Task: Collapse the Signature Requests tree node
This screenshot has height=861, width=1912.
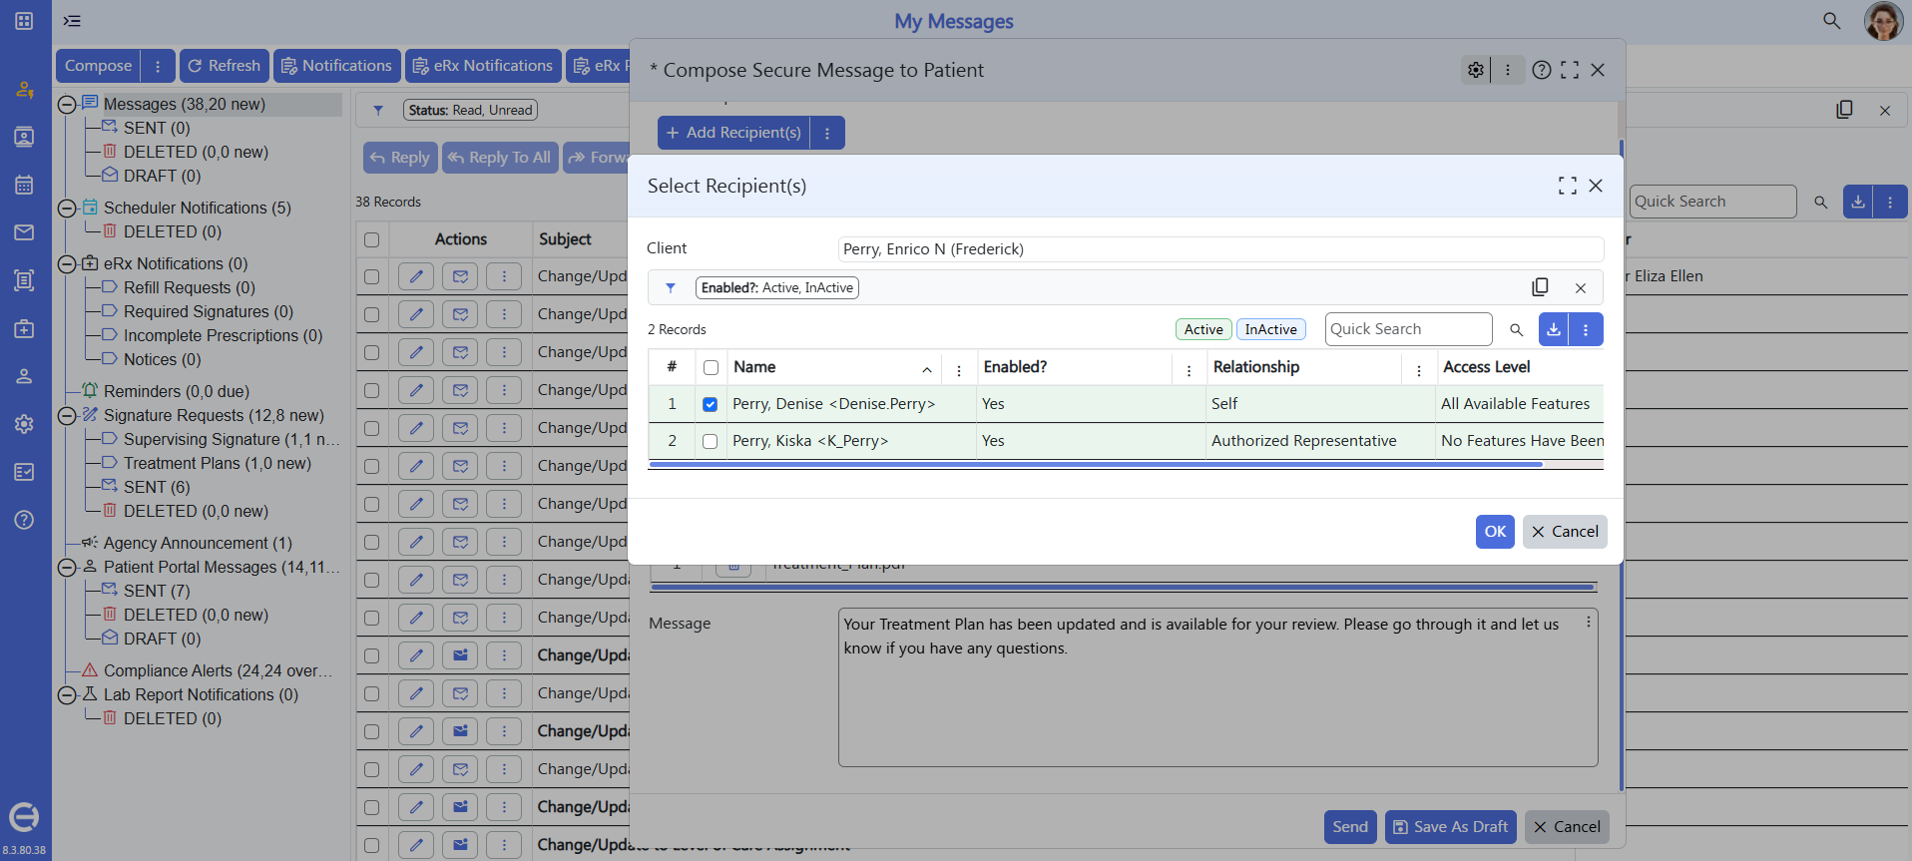Action: click(x=67, y=415)
